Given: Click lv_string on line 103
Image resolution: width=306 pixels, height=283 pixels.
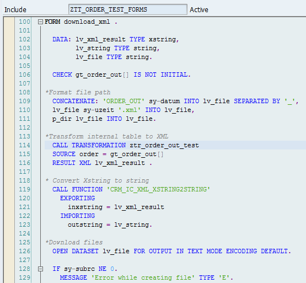Looking at the screenshot, I should pos(93,48).
